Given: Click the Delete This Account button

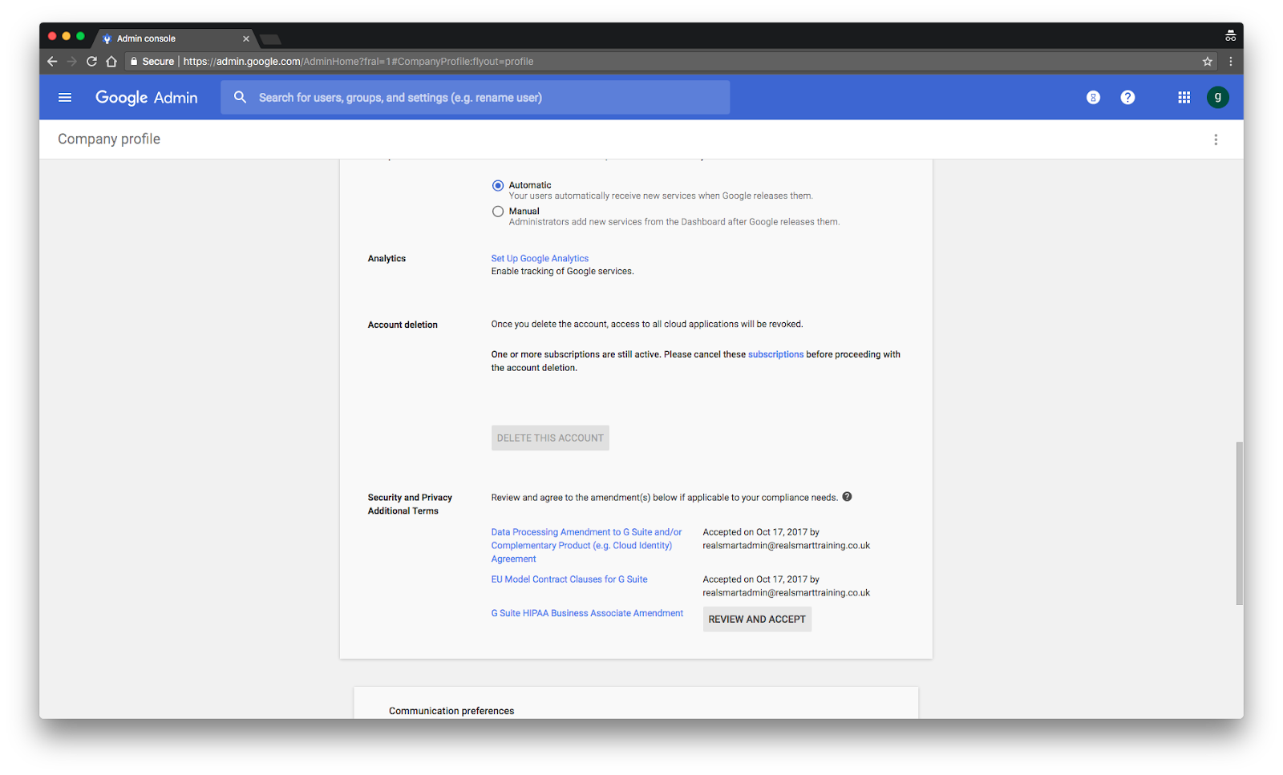Looking at the screenshot, I should [x=550, y=438].
